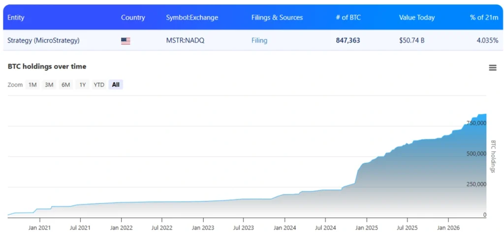The image size is (504, 232).
Task: Click the 847,363 BTC value
Action: [x=348, y=41]
